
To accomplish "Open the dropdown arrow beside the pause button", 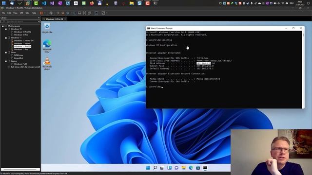I will tap(45, 13).
